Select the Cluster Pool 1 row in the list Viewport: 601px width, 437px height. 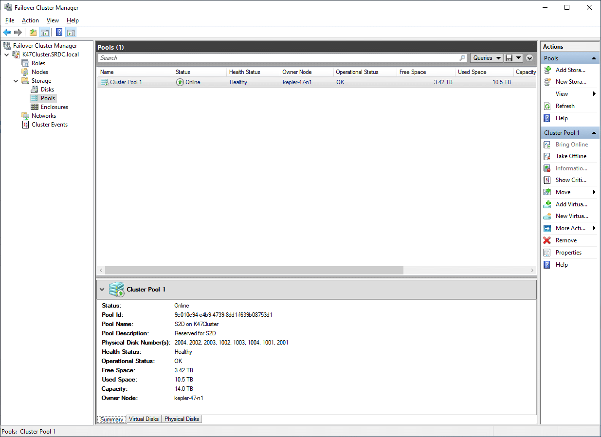316,82
